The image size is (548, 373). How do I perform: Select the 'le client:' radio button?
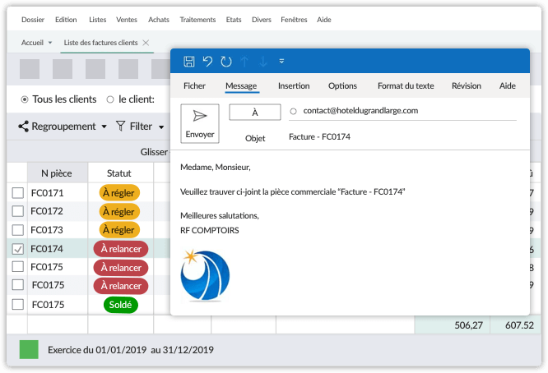110,99
